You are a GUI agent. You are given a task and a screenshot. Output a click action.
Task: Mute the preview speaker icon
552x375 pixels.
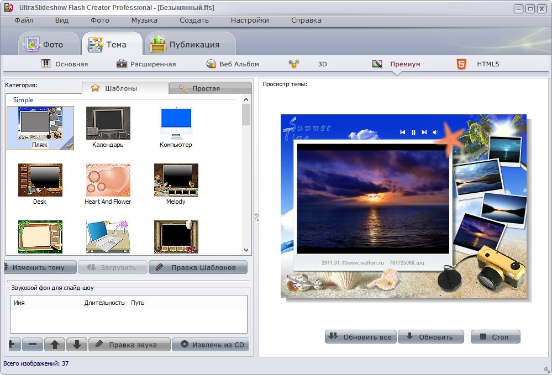[x=435, y=132]
